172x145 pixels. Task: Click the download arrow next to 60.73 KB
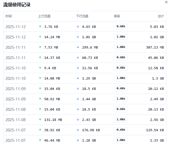click(78, 58)
